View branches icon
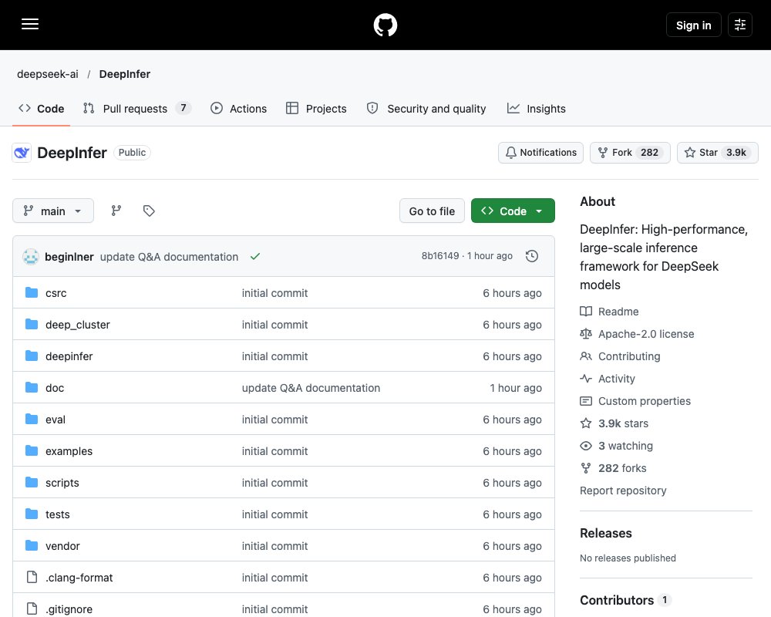The width and height of the screenshot is (771, 617). pos(116,211)
